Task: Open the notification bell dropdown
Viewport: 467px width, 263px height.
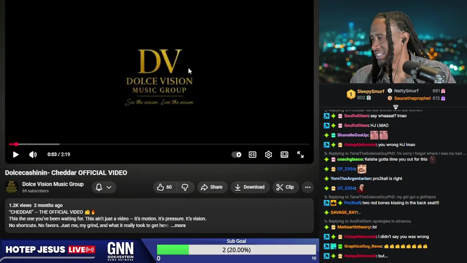Action: 104,187
